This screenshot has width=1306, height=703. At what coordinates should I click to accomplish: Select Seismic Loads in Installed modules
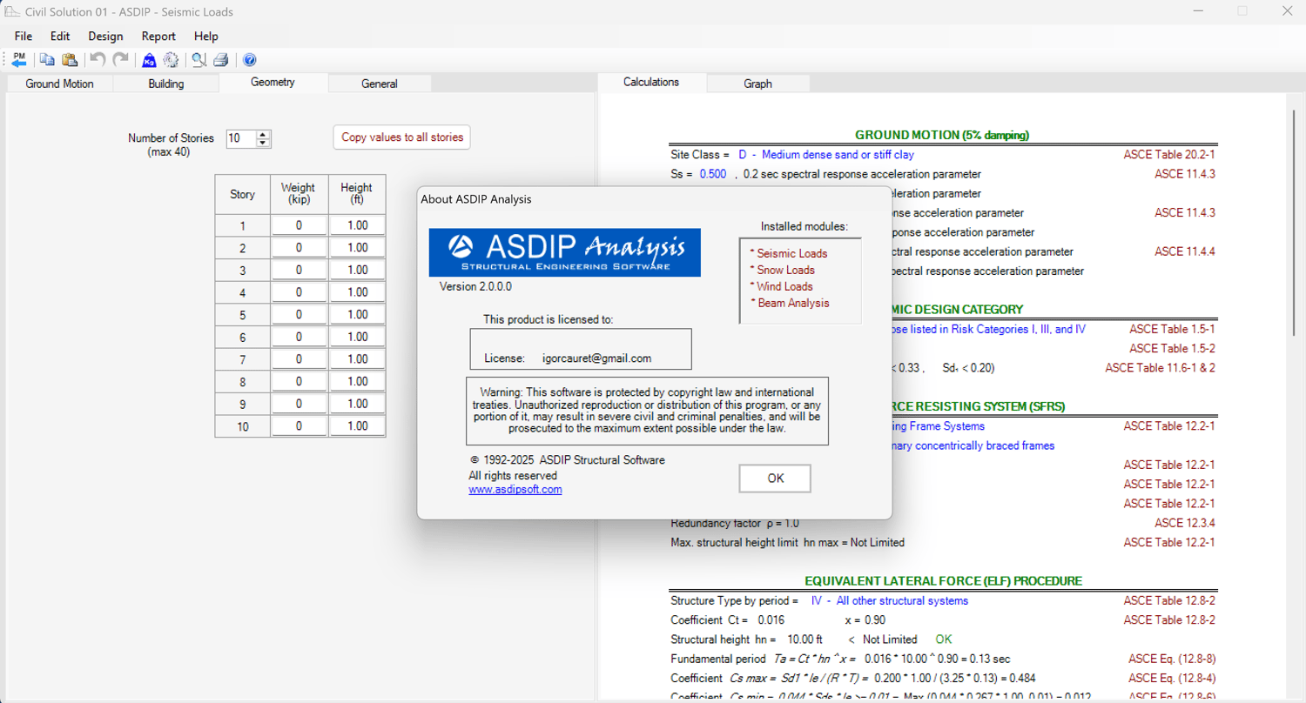[x=791, y=253]
